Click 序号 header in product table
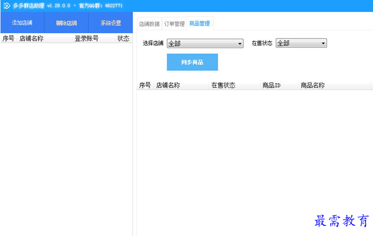This screenshot has height=236, width=373. (x=145, y=85)
